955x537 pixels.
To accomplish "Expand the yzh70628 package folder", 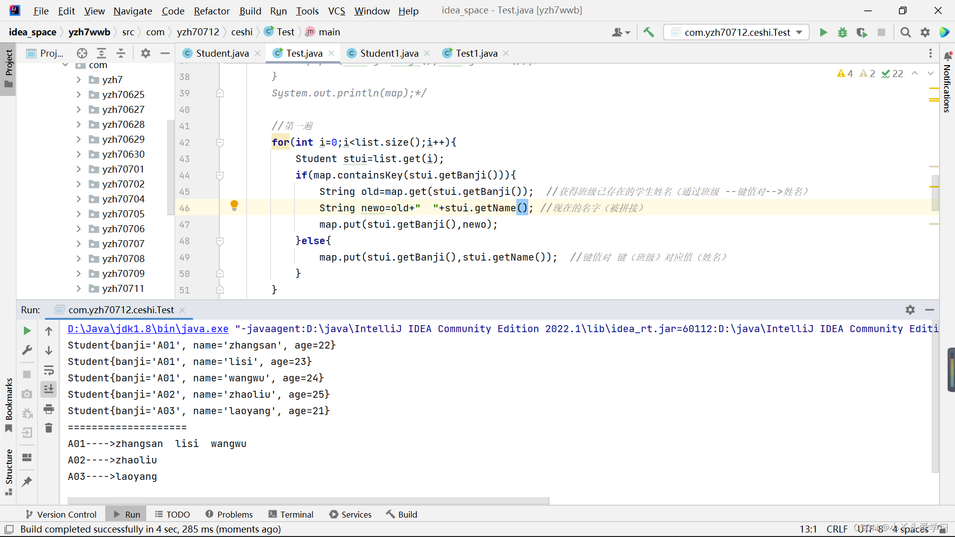I will (x=79, y=124).
